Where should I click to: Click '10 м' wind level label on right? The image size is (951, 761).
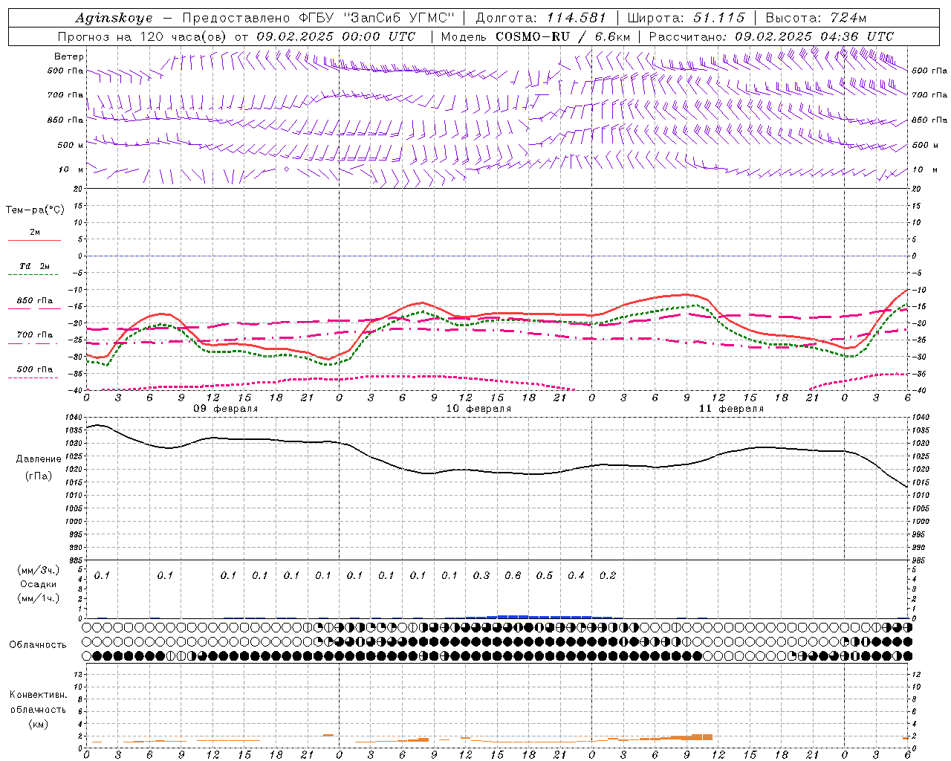tap(924, 169)
